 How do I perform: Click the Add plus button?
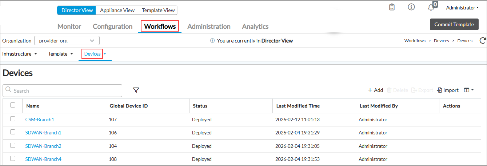click(375, 90)
